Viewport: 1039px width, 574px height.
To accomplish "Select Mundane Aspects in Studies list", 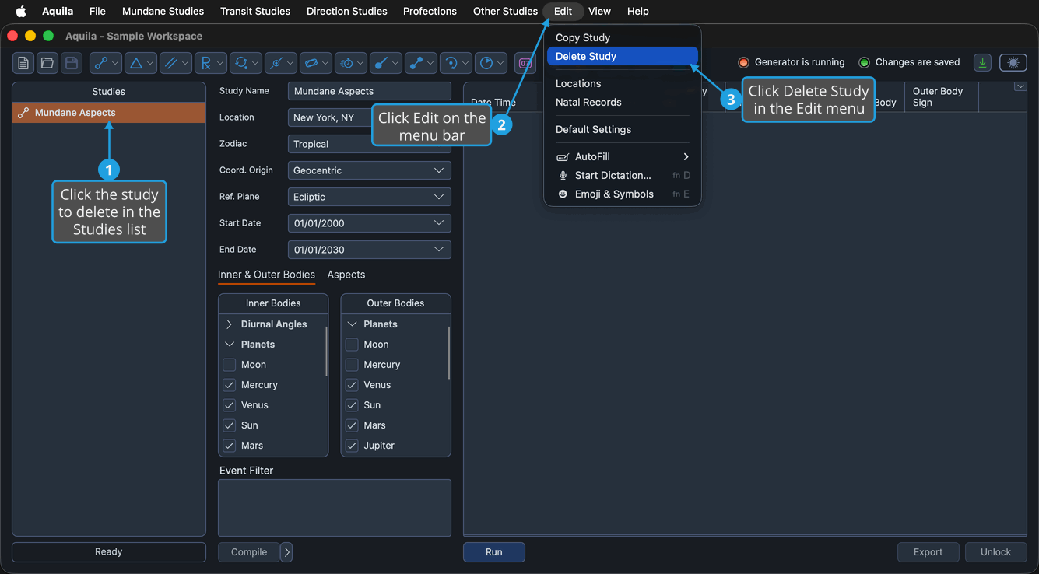I will [109, 113].
